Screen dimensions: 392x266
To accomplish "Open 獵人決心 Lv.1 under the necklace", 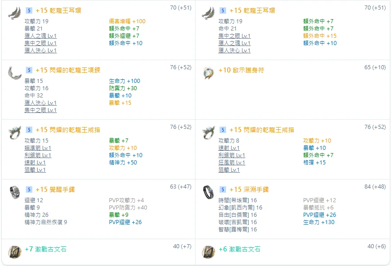I will click(x=40, y=103).
